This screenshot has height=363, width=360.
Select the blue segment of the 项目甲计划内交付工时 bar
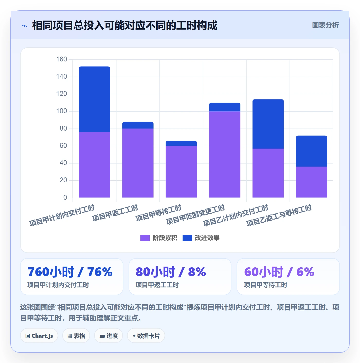point(94,99)
